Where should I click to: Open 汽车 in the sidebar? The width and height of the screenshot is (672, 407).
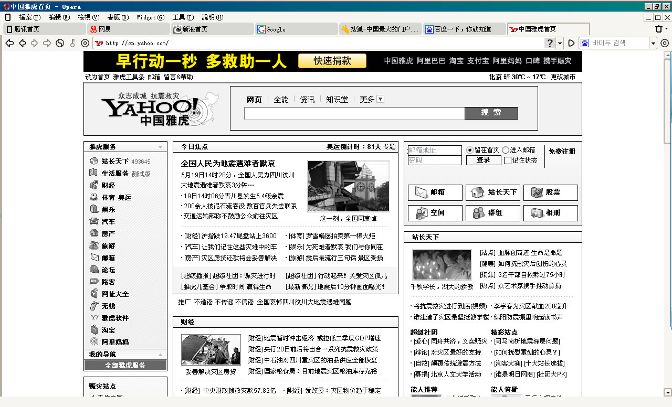[x=108, y=221]
